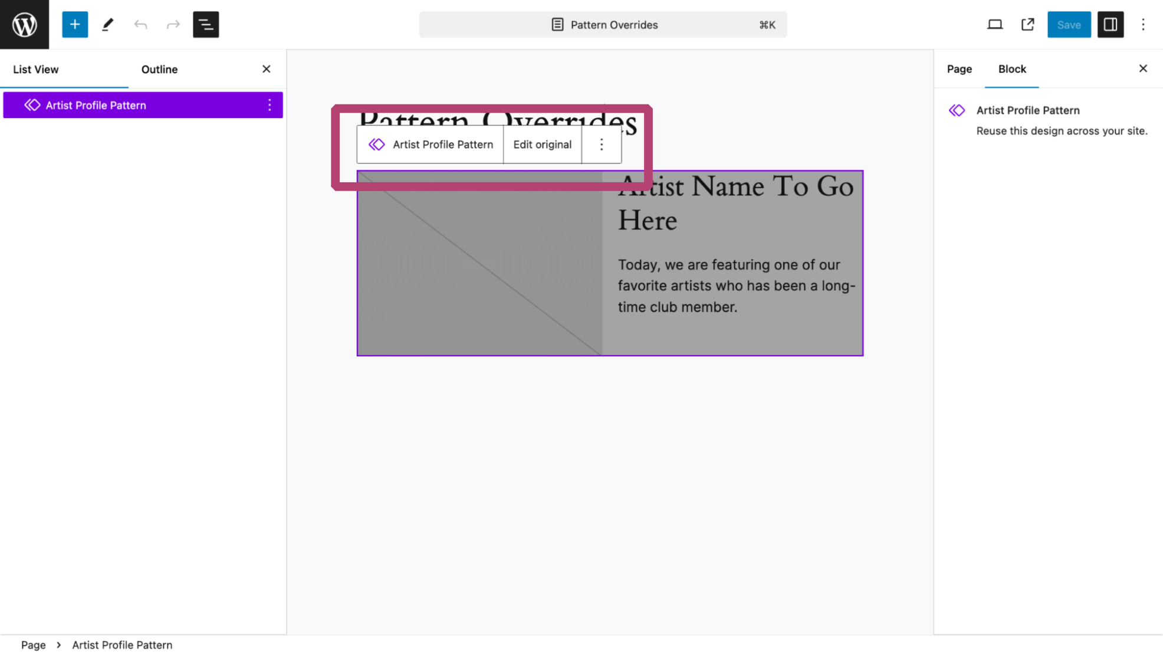Open the view page external link icon
Image resolution: width=1163 pixels, height=655 pixels.
(1027, 24)
